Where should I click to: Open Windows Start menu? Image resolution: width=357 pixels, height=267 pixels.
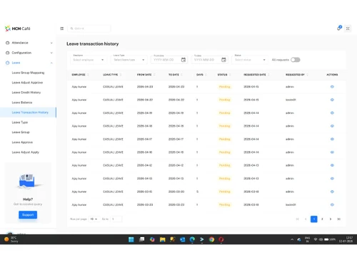point(131,239)
